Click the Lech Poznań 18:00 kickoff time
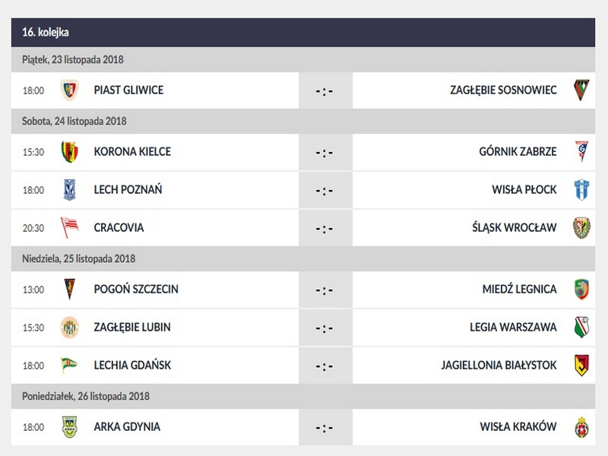The image size is (608, 456). coord(33,190)
